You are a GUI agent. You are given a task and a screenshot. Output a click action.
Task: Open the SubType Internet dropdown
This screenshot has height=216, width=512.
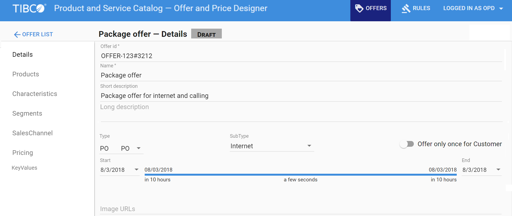pos(309,146)
